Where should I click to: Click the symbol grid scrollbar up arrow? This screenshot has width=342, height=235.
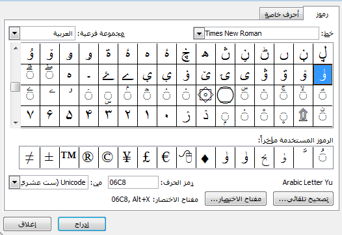coord(16,48)
